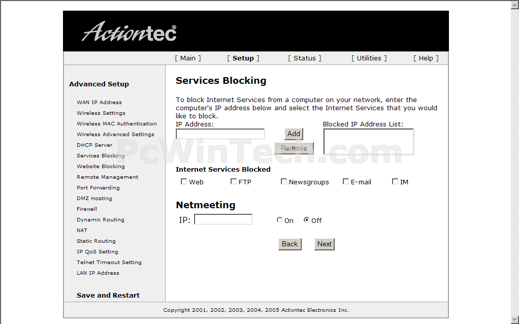This screenshot has width=519, height=324.
Task: Click the Add button
Action: point(294,134)
